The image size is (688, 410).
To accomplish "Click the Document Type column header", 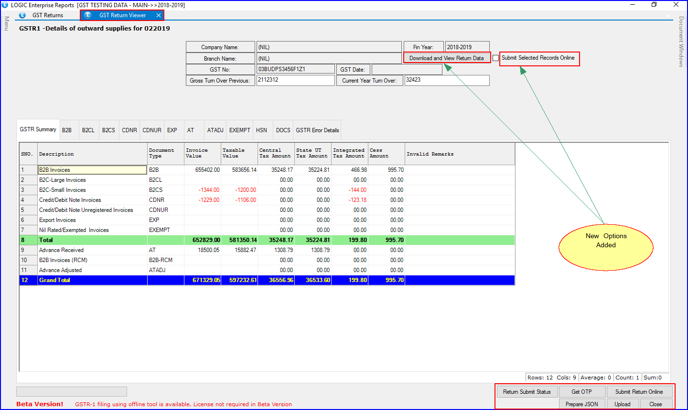I will [x=166, y=154].
